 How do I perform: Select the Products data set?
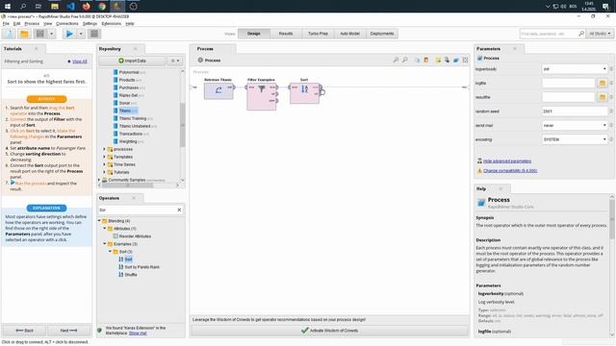coord(127,80)
